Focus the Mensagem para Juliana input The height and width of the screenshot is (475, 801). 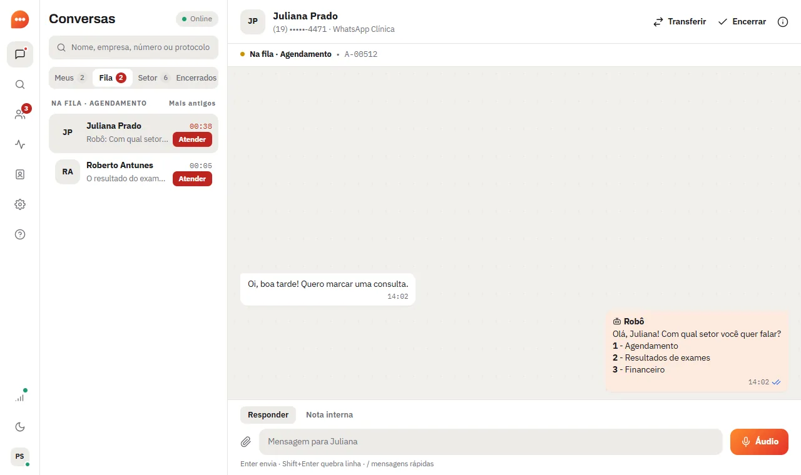(491, 442)
